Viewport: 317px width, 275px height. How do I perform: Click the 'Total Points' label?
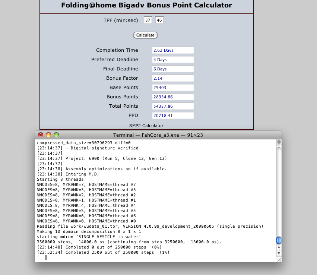[x=124, y=106]
